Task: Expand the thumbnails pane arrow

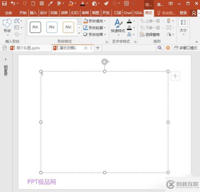Action: [x=6, y=59]
